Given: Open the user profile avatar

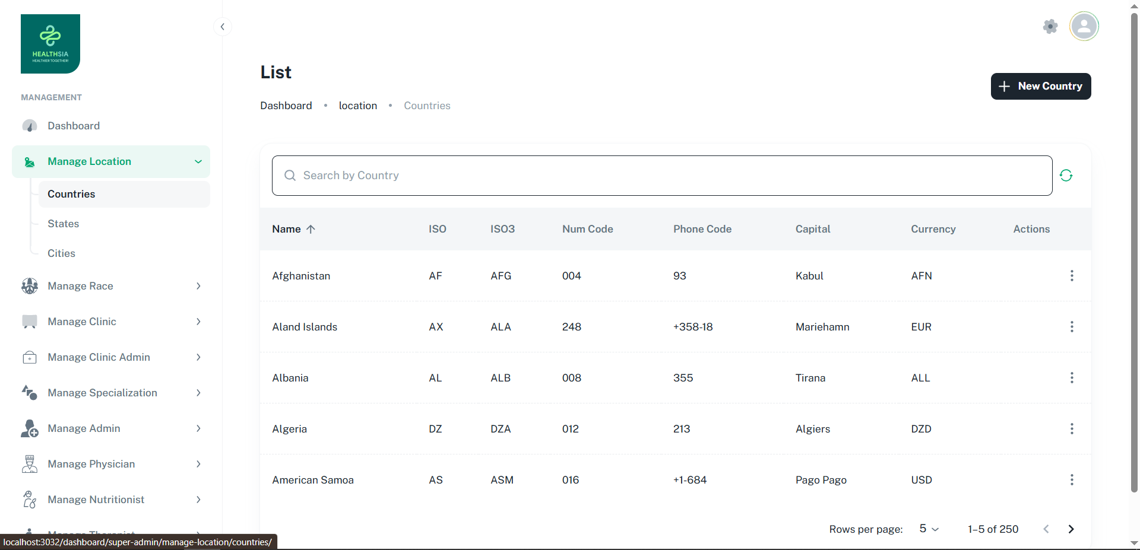Looking at the screenshot, I should click(x=1084, y=27).
